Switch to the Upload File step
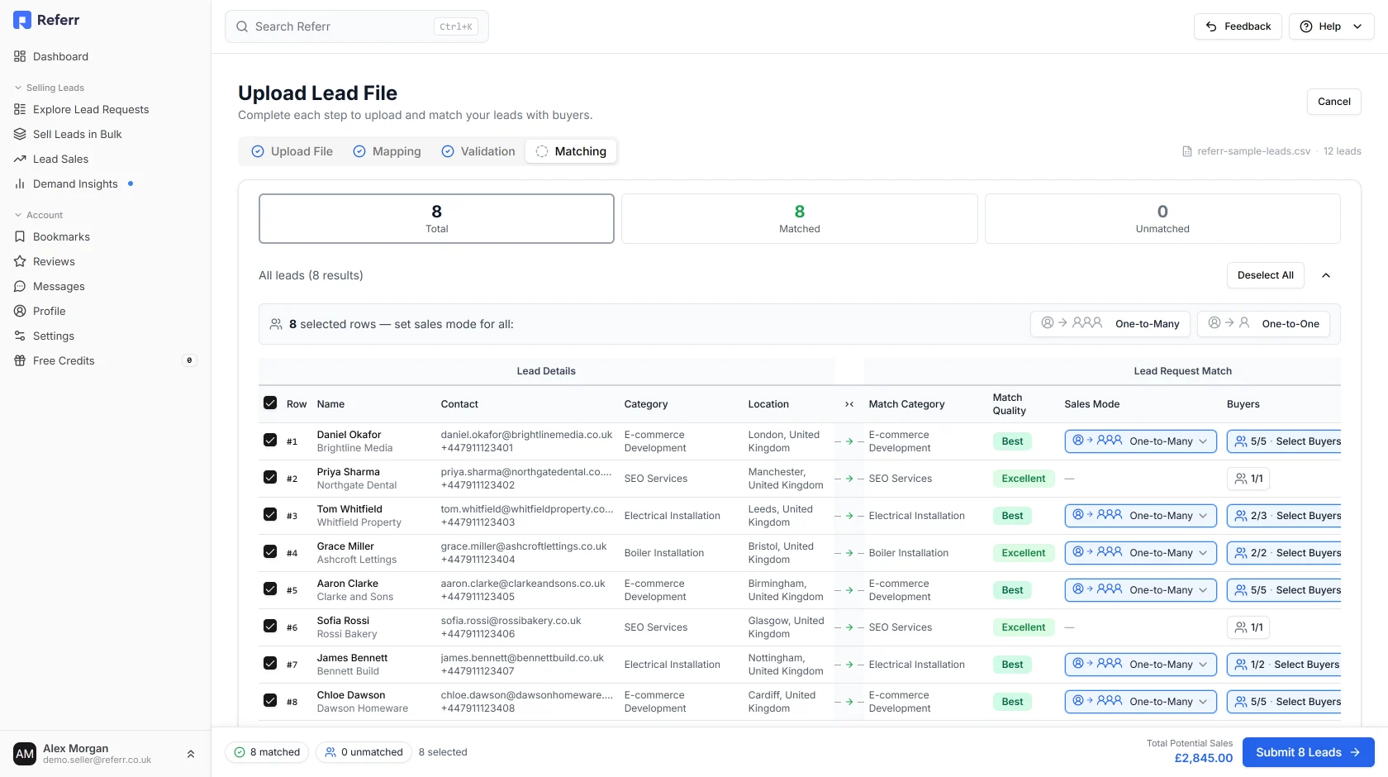This screenshot has width=1388, height=777. click(x=292, y=151)
